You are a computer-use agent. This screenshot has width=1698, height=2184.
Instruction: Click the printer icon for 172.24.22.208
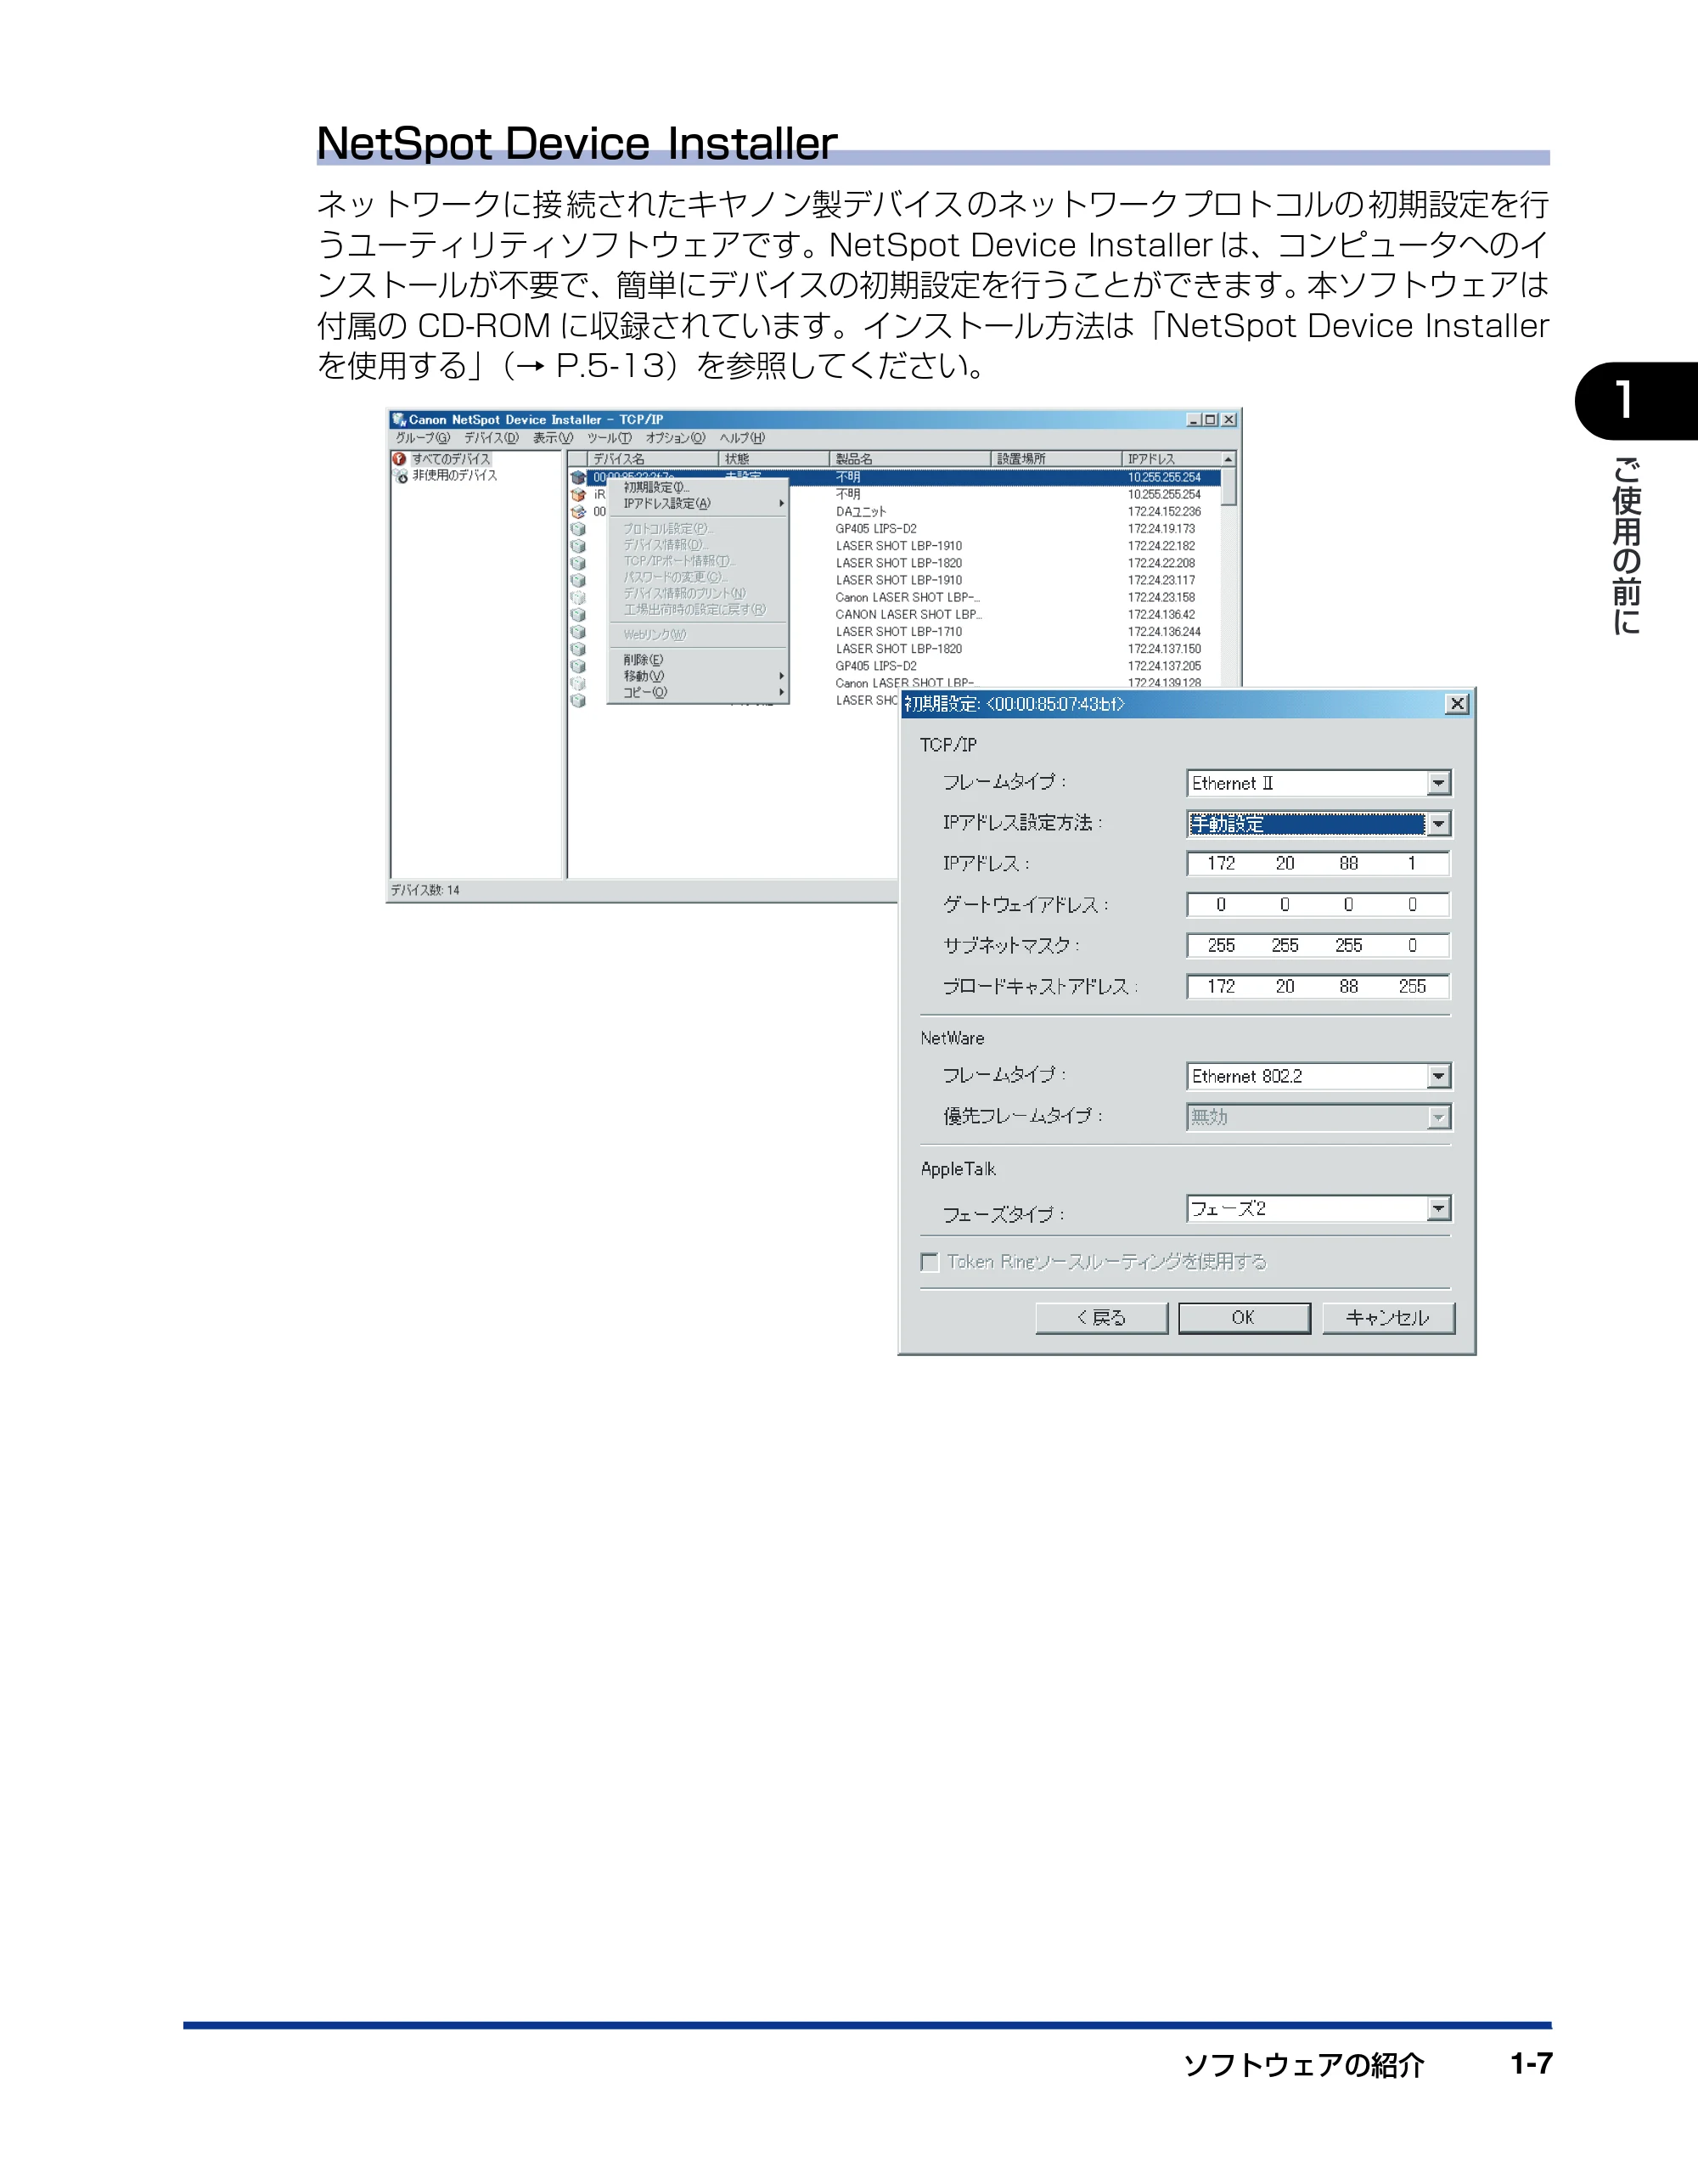[x=578, y=563]
